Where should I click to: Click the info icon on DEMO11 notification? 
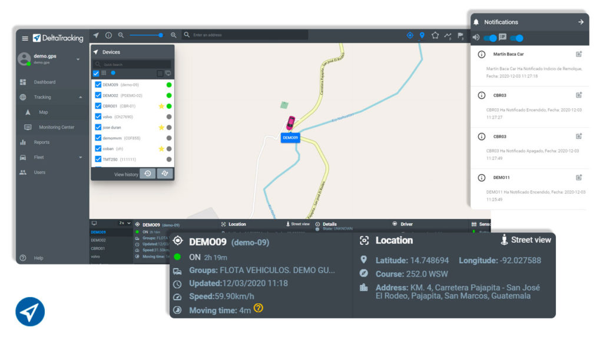[x=482, y=178]
